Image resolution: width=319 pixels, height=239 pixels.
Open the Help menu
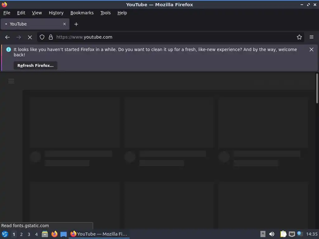pyautogui.click(x=122, y=13)
